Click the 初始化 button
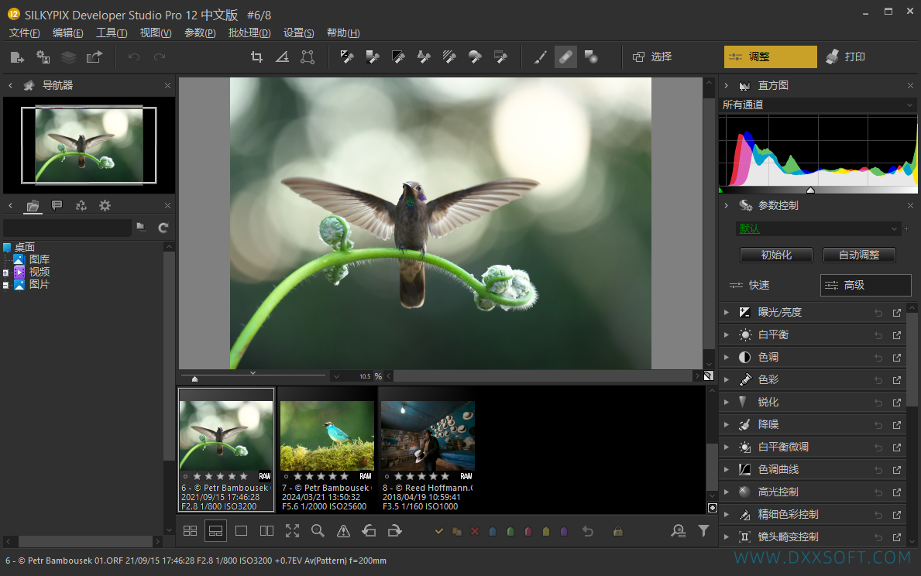Image resolution: width=921 pixels, height=576 pixels. (776, 255)
